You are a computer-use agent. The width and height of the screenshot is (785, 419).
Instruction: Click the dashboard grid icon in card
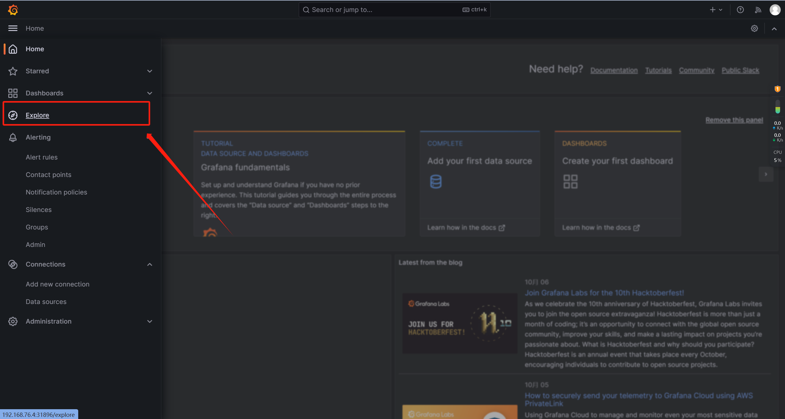[x=570, y=182]
